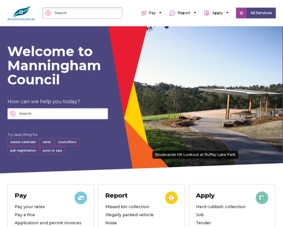Image resolution: width=283 pixels, height=227 pixels.
Task: Select the 'pet registration' search suggestion
Action: [23, 150]
